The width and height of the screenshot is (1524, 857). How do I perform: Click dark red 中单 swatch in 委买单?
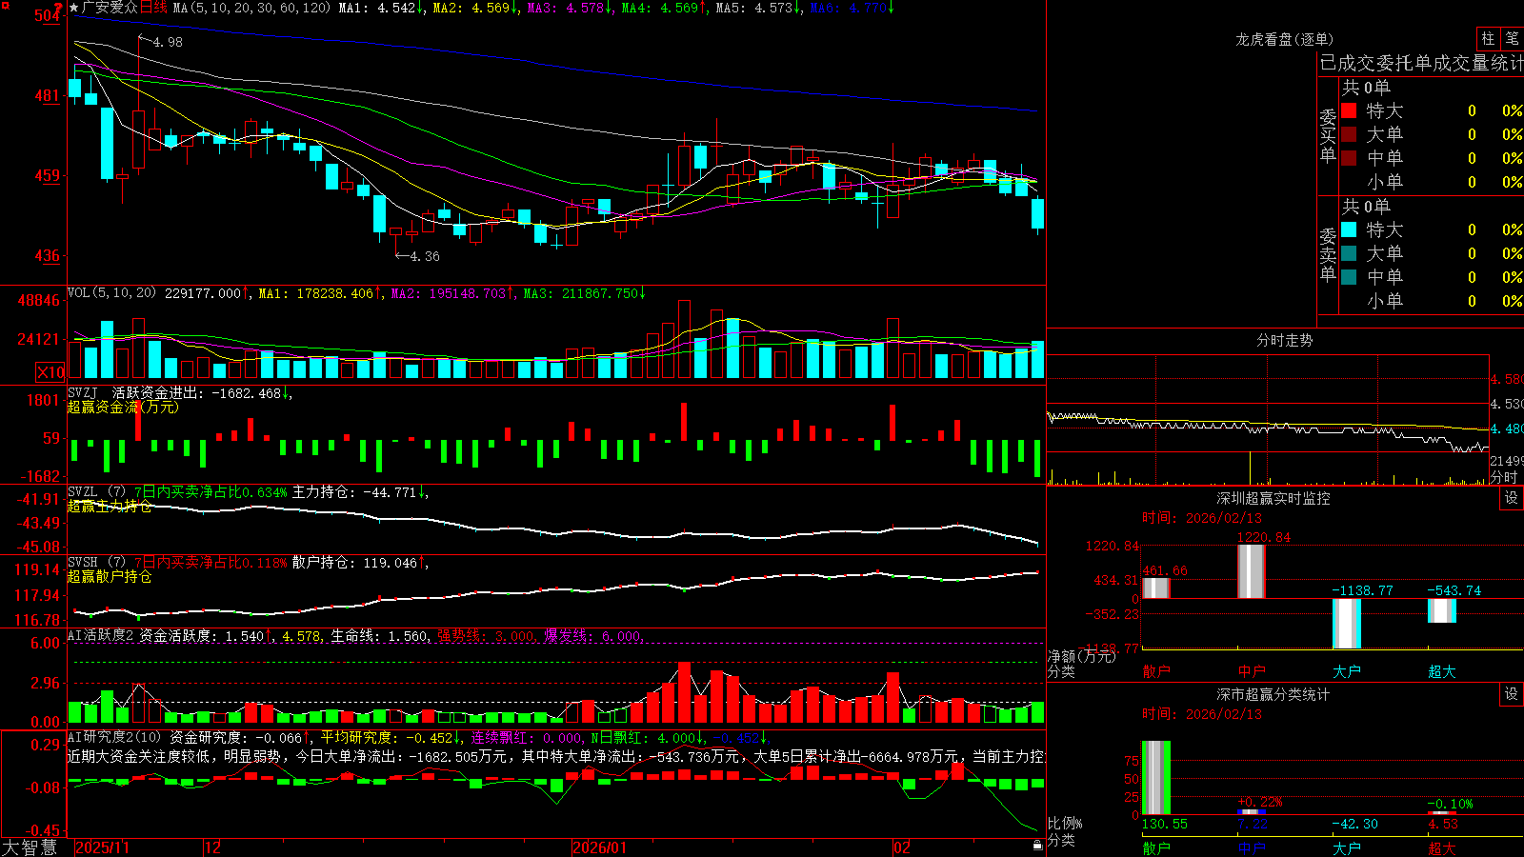(1349, 157)
